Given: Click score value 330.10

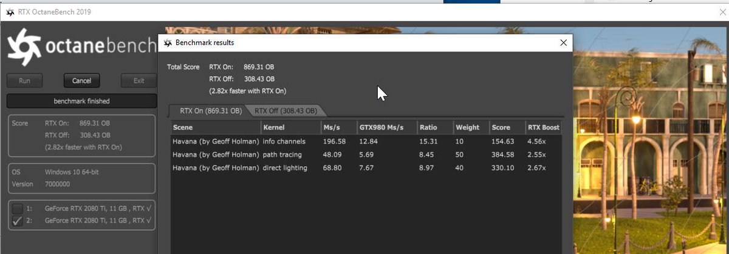Looking at the screenshot, I should click(503, 168).
